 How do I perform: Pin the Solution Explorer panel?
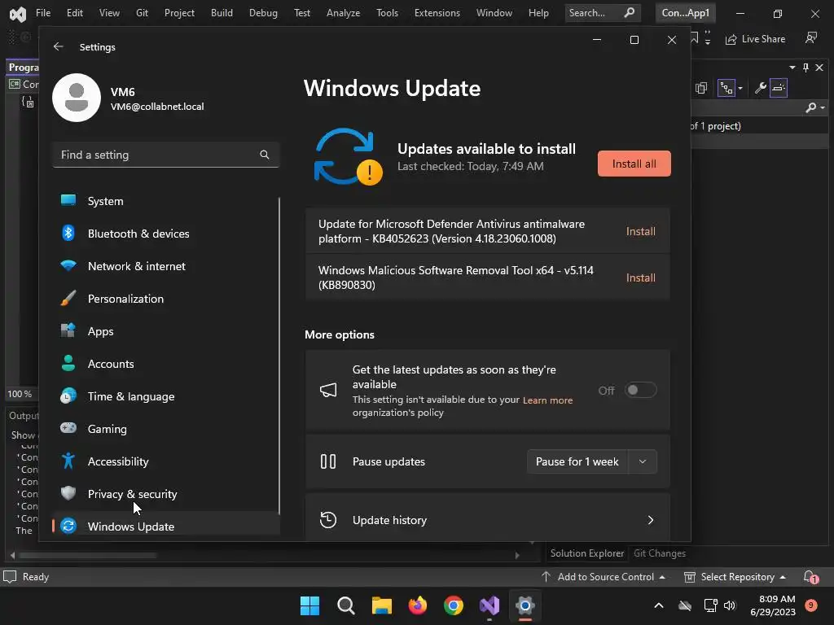click(x=805, y=68)
